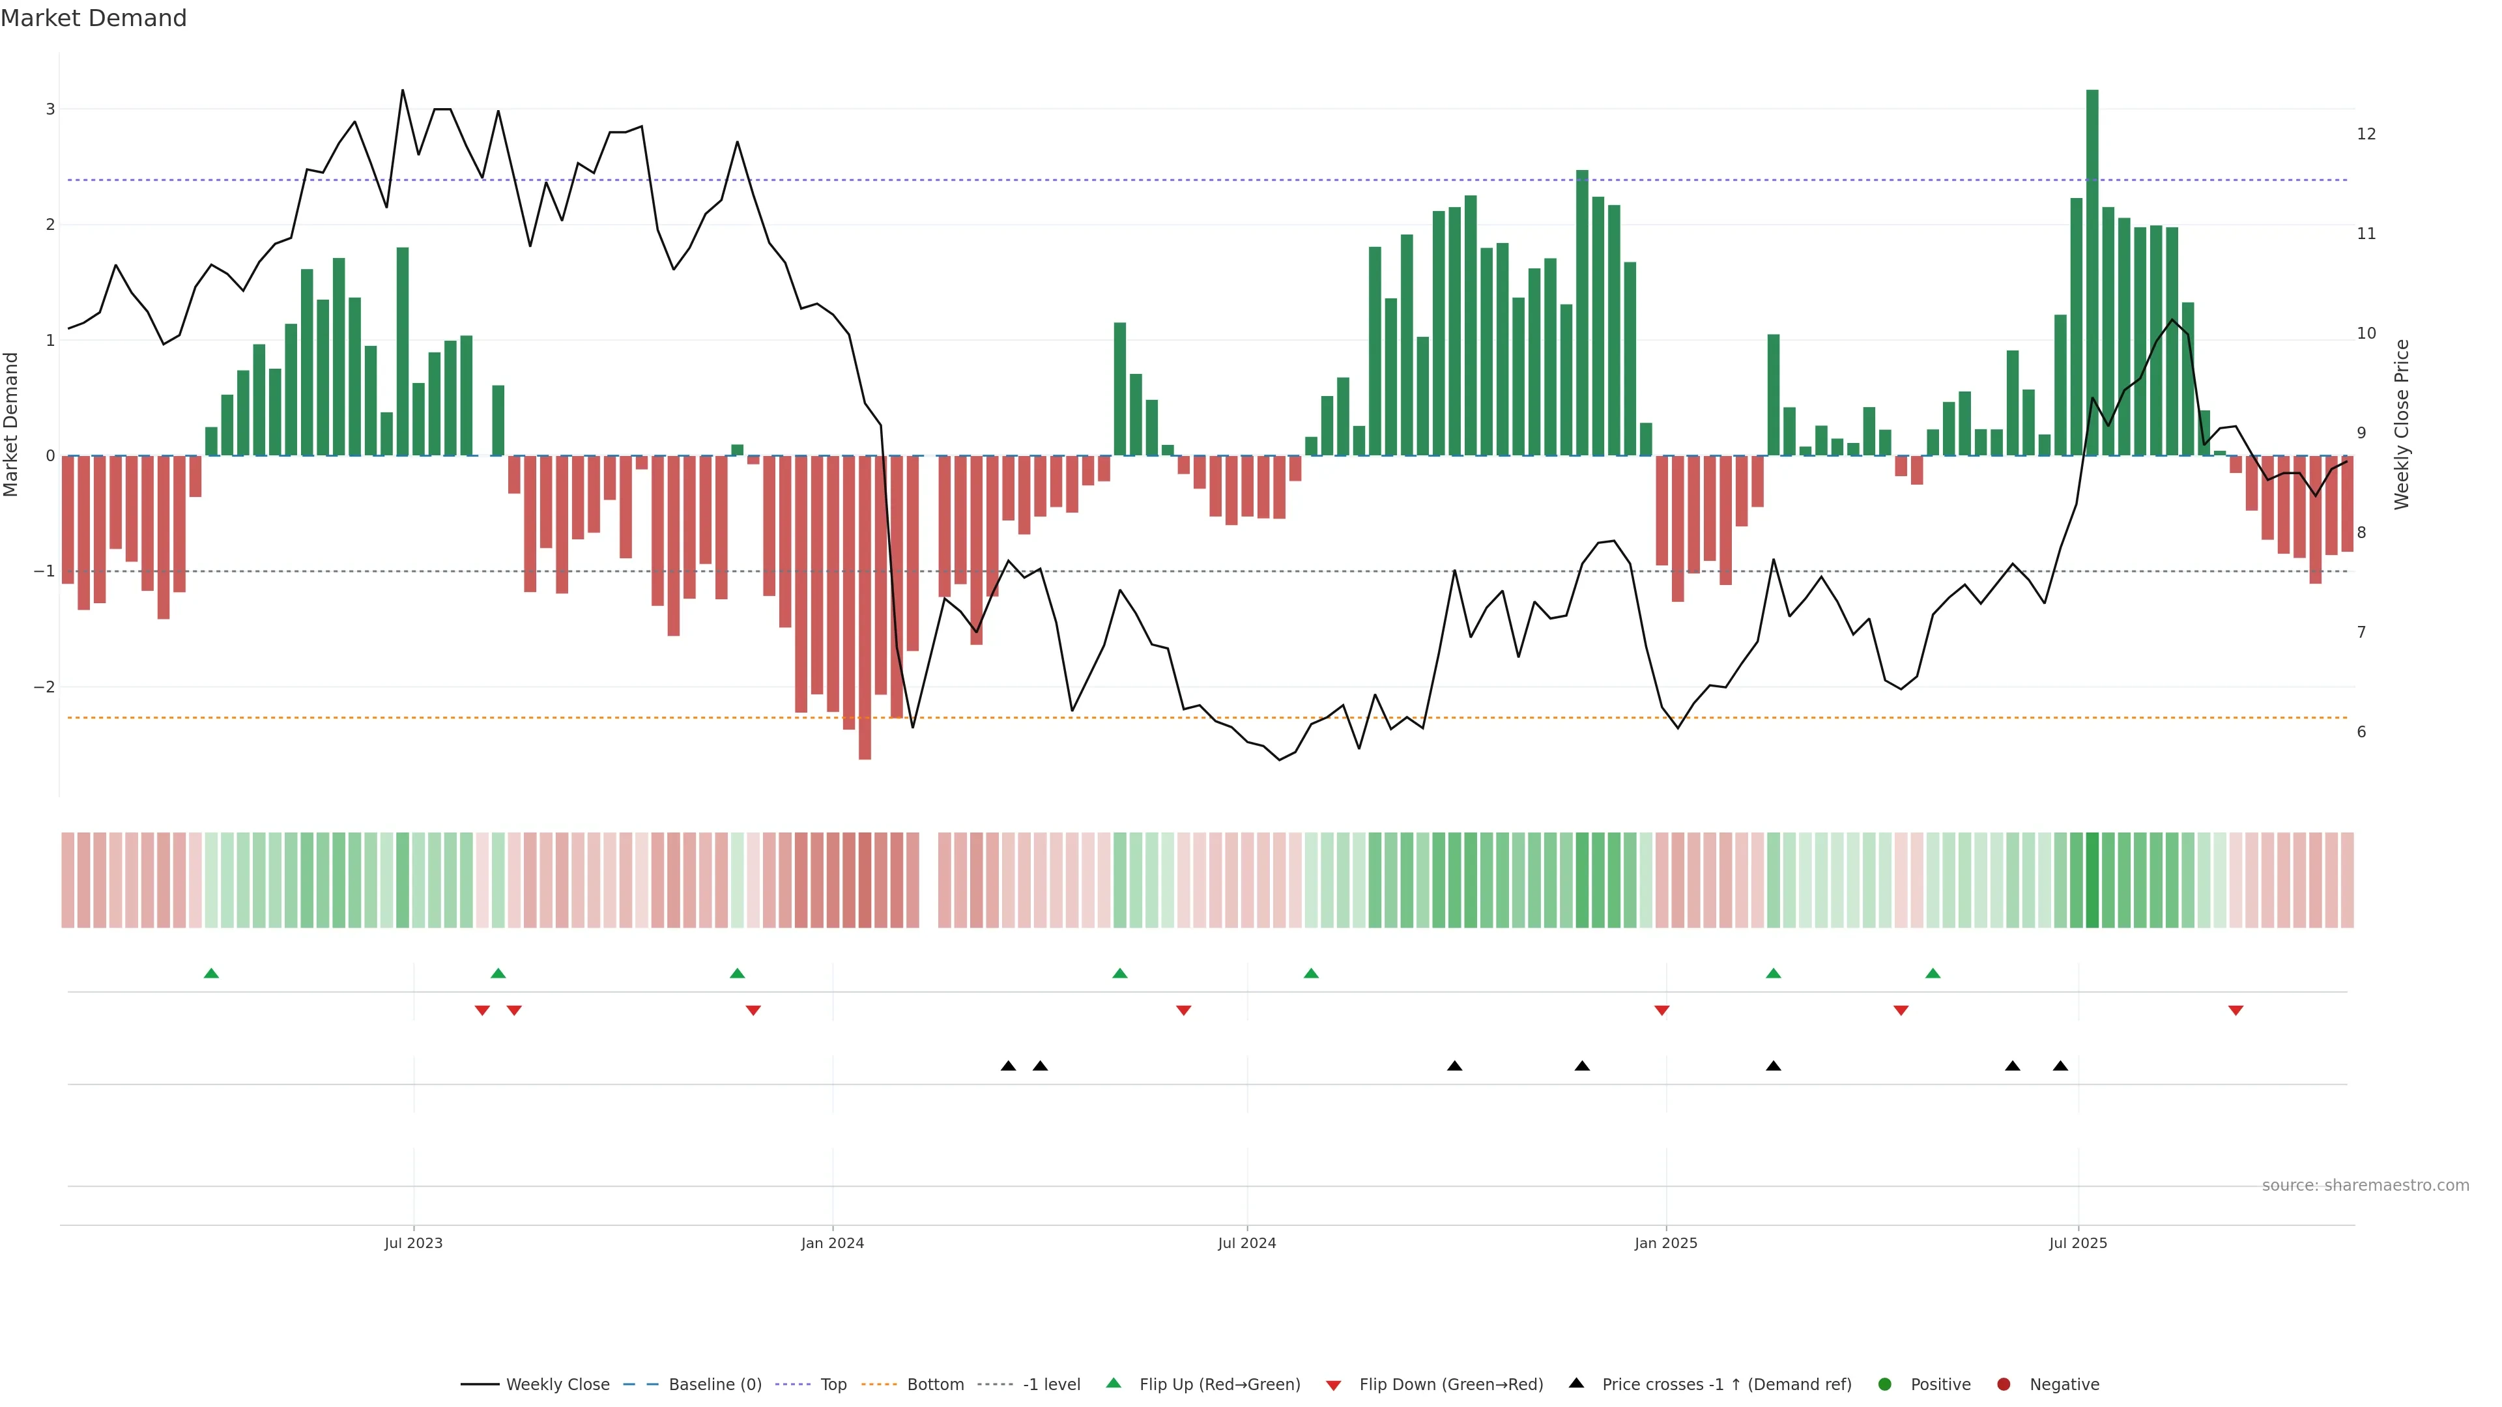Click the Jul 2025 x-axis label

coord(2078,1243)
